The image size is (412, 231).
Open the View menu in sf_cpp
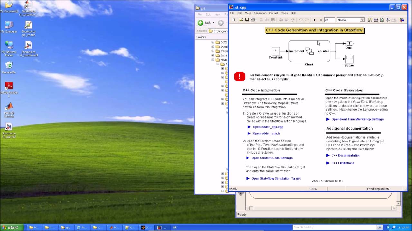[x=248, y=13]
